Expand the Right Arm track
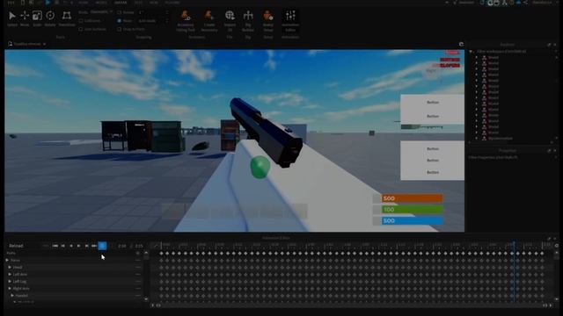Viewport: 563px width, 316px height. click(10, 289)
